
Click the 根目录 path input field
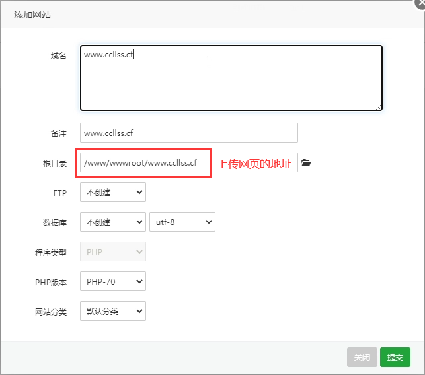tap(145, 163)
